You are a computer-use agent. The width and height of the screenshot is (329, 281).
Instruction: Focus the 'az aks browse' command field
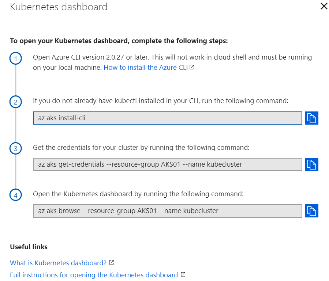[x=167, y=211]
